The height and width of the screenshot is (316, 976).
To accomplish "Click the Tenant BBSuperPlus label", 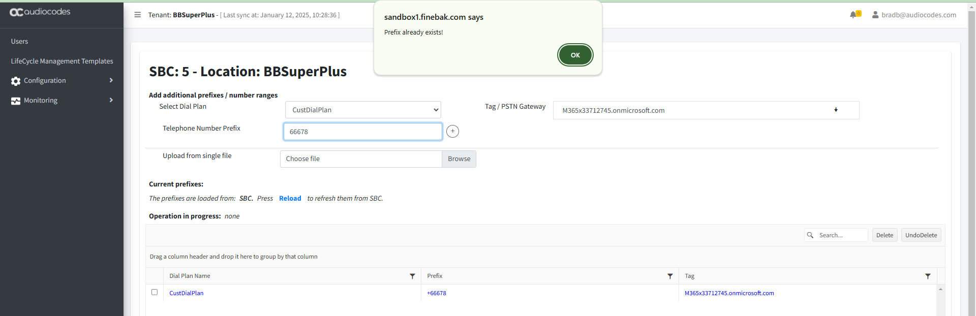I will coord(181,15).
